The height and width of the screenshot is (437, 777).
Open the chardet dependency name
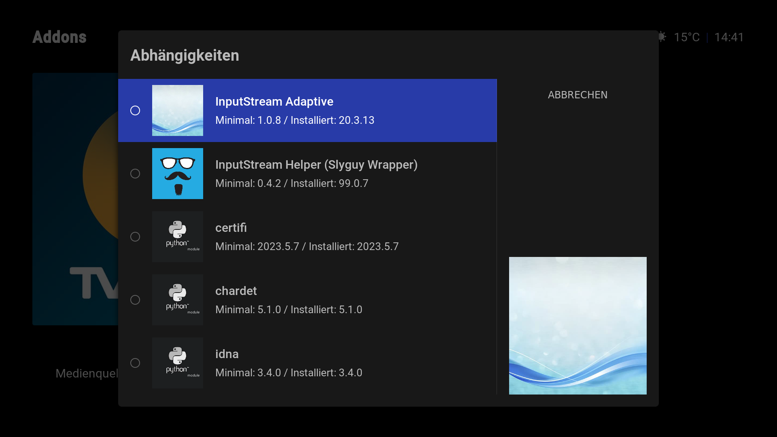[236, 291]
